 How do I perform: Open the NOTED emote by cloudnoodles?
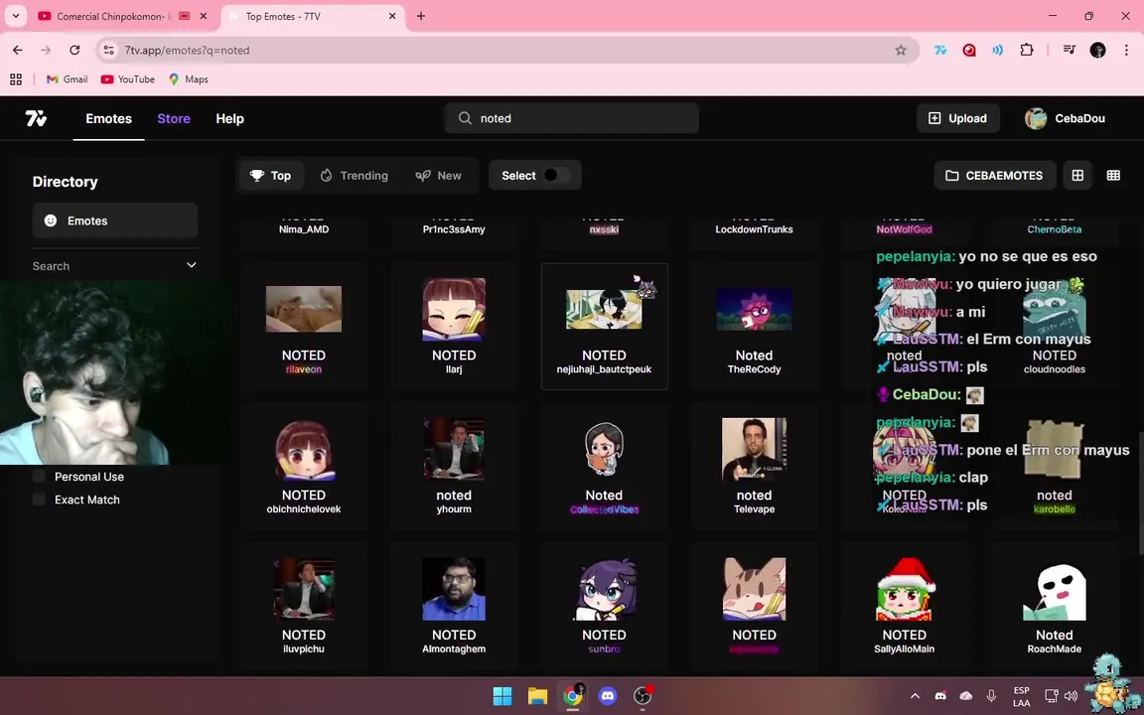coord(1055,326)
